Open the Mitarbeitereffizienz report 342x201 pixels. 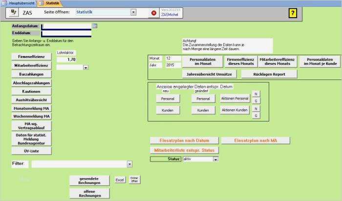pos(32,65)
